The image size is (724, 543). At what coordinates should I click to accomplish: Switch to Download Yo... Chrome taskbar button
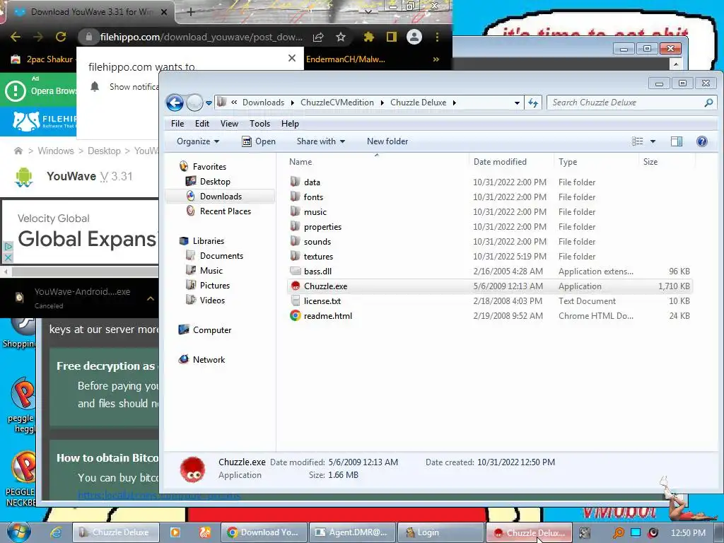[x=264, y=532]
